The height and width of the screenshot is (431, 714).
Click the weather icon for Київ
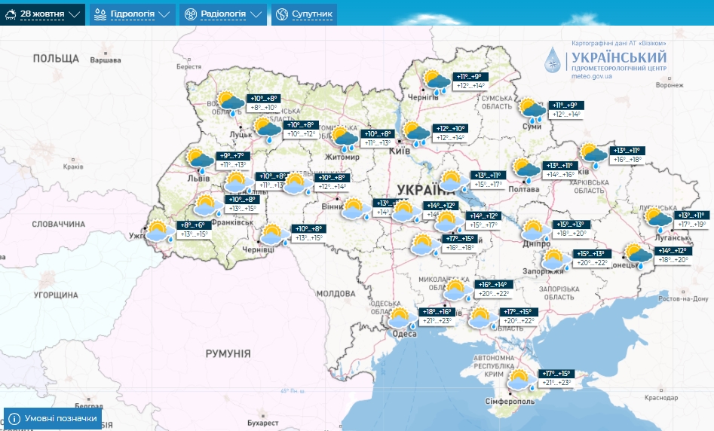tap(415, 134)
